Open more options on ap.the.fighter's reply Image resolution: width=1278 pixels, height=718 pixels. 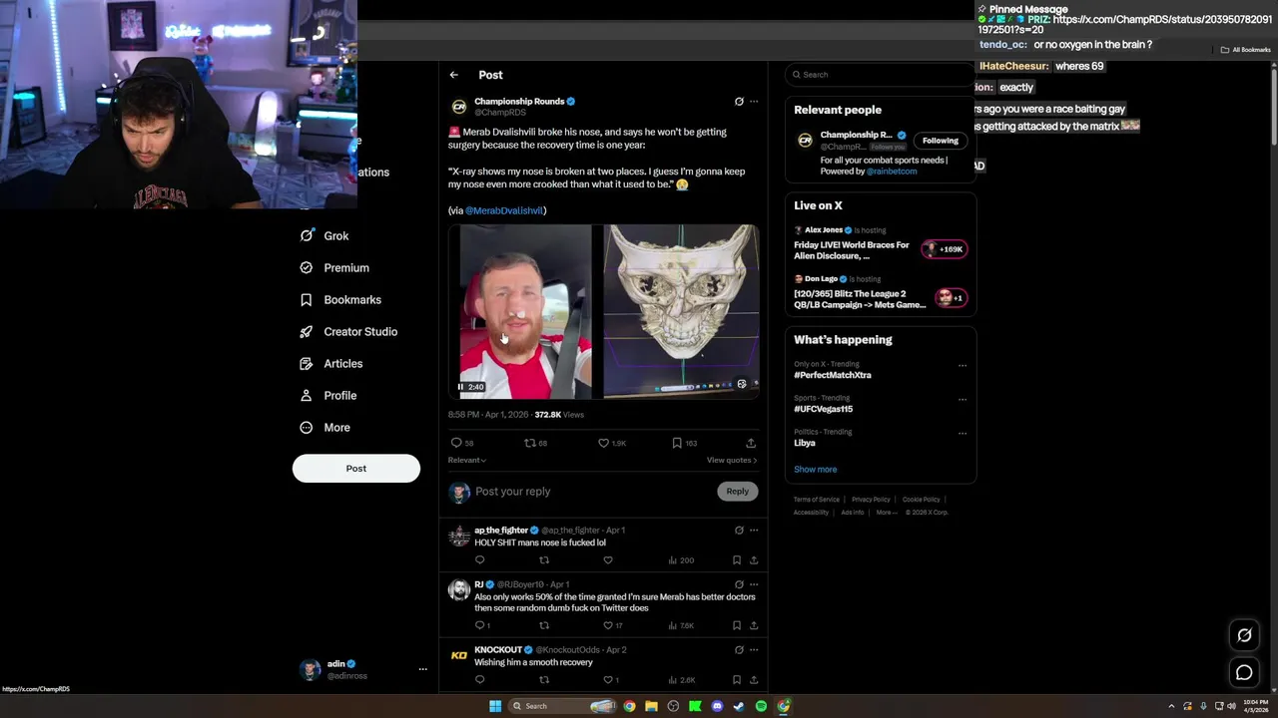(754, 531)
